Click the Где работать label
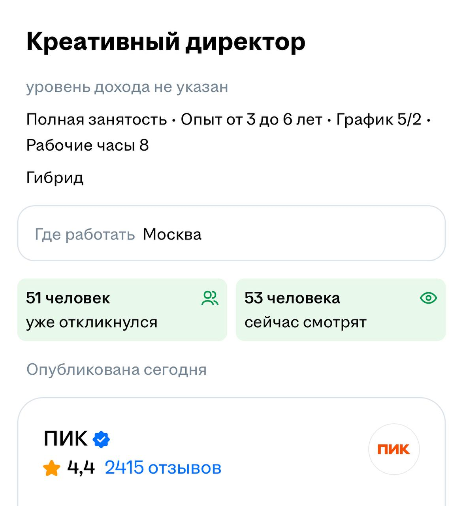The image size is (463, 506). [x=85, y=234]
